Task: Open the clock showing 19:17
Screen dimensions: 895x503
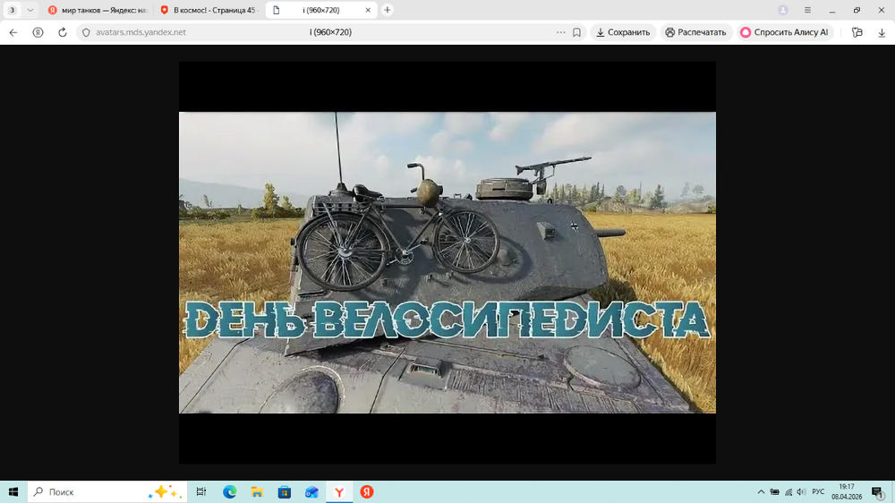Action: [x=847, y=491]
